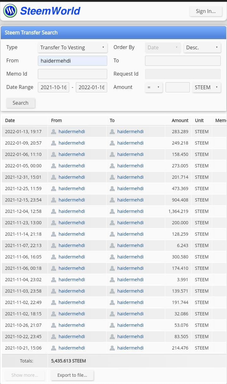Open haidermehdi link in To column, 2021-11-23 row
The height and width of the screenshot is (384, 227).
131,223
